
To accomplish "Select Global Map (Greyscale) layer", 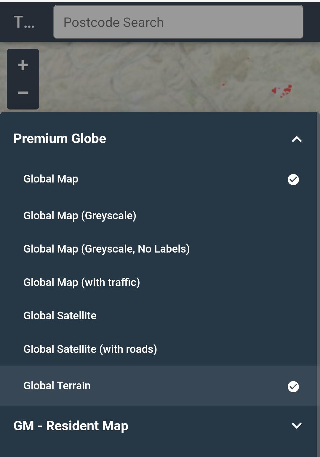I will [x=158, y=215].
